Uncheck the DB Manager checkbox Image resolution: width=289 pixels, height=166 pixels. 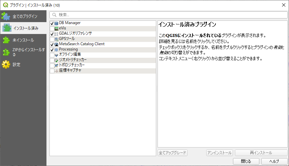click(52, 23)
